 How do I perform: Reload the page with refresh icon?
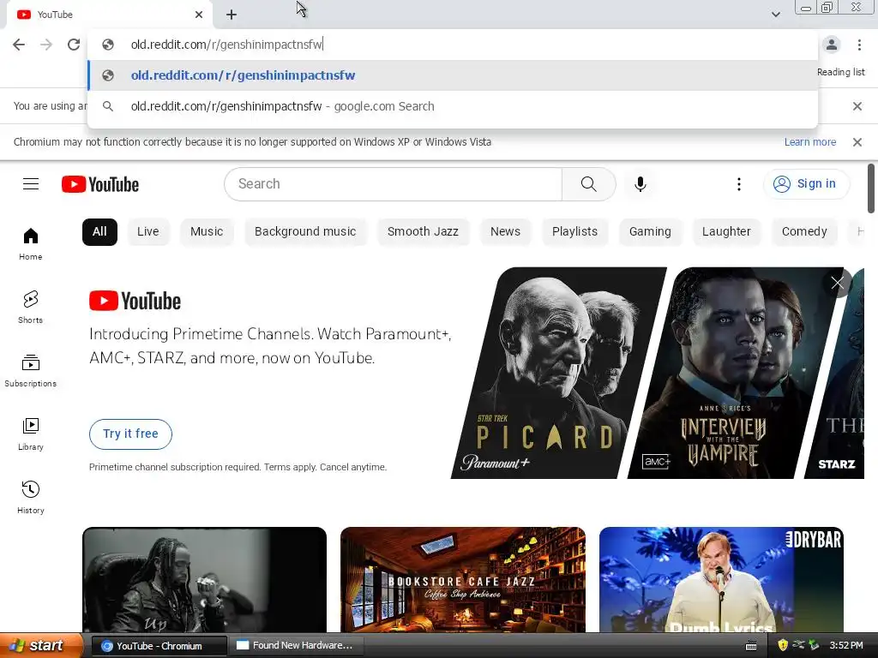point(74,45)
